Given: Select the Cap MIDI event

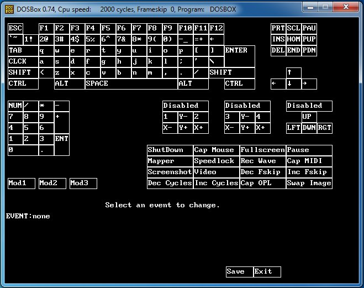Looking at the screenshot, I should (309, 161).
